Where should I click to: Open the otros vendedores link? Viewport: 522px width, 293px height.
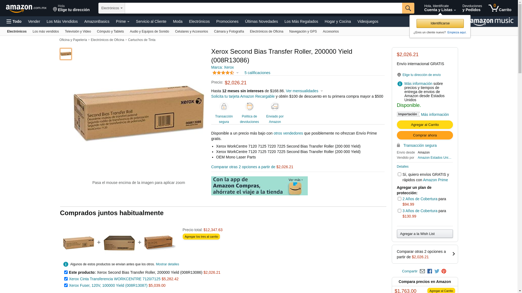pos(288,133)
